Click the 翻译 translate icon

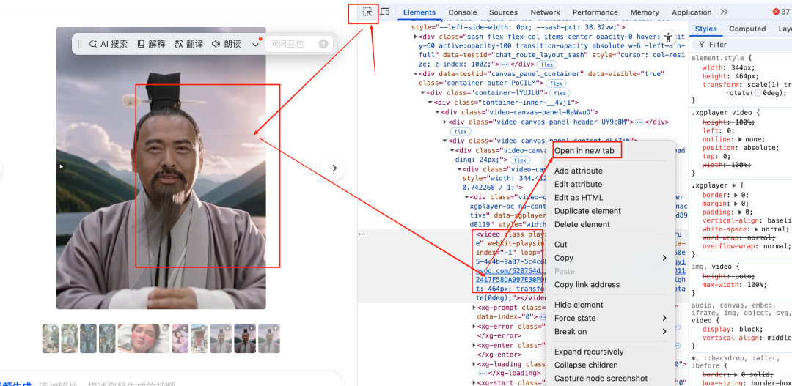click(177, 44)
